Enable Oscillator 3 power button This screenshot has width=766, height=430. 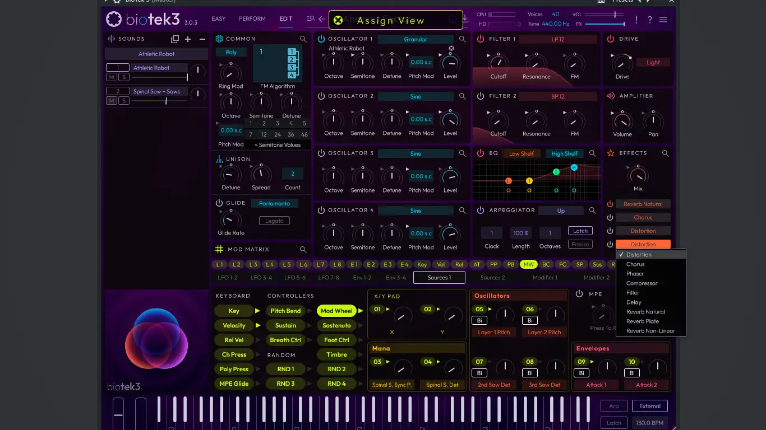pos(321,153)
